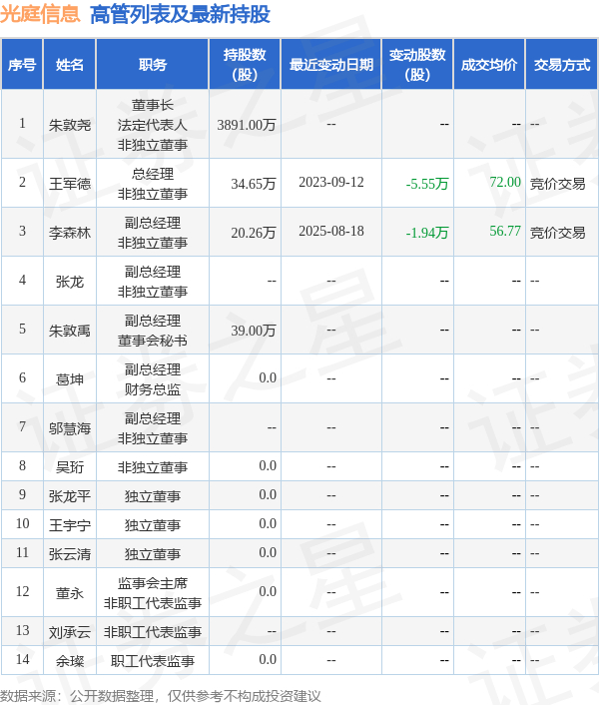Select the 交易方式 column header
This screenshot has width=599, height=705.
point(562,65)
